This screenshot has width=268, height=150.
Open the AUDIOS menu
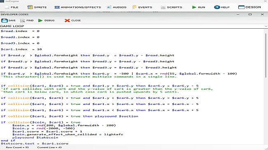click(x=119, y=7)
